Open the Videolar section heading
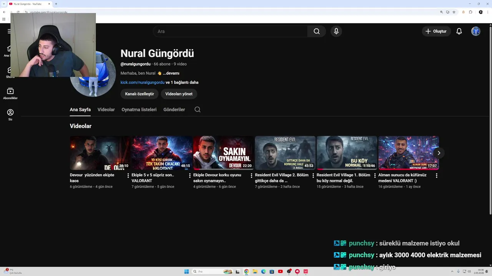Screen dimensions: 492x276 click(81, 126)
